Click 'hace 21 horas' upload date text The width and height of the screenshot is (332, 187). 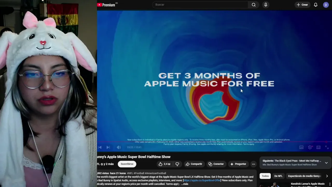118,173
